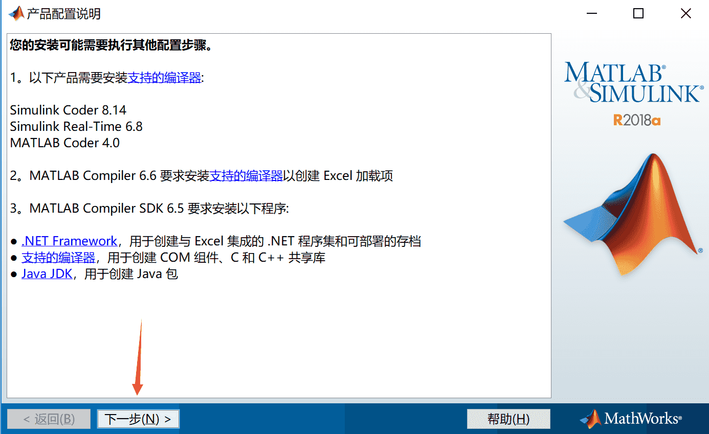Viewport: 709px width, 434px height.
Task: Maximize the installer window
Action: pyautogui.click(x=638, y=14)
